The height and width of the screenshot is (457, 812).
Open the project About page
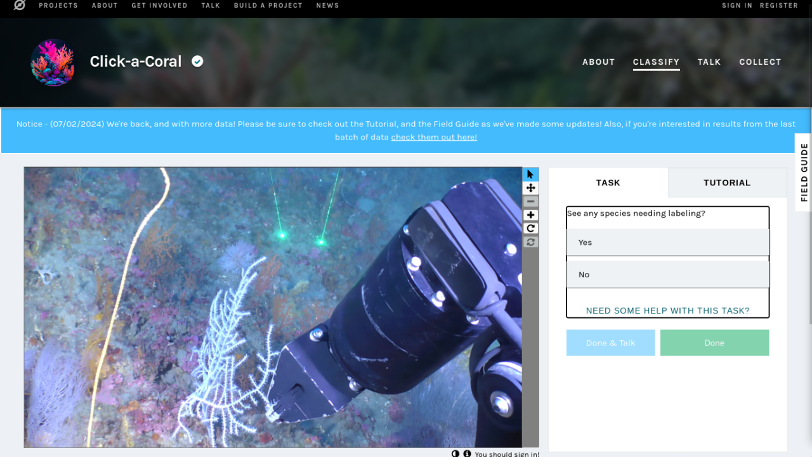point(599,62)
